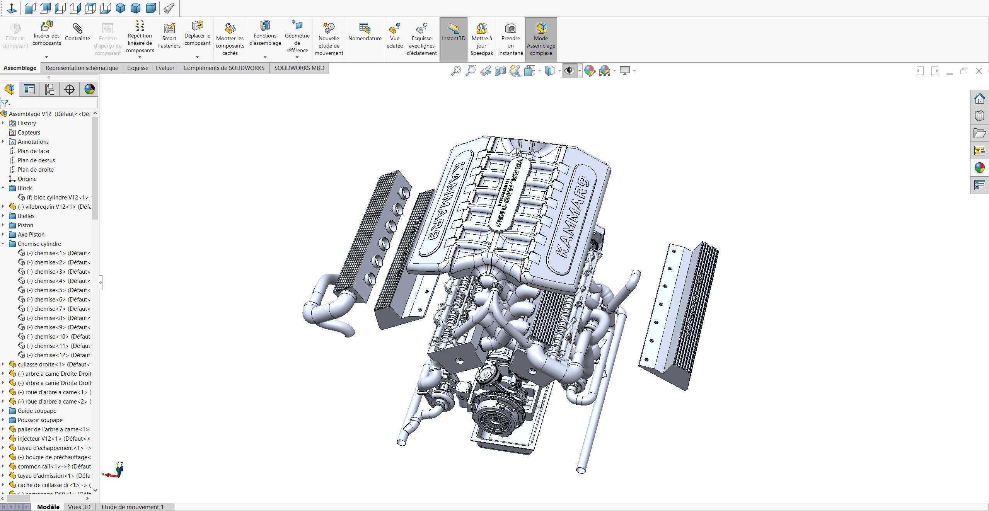Open the DisplayManager appearance sphere tab
Viewport: 989px width, 511px height.
[x=89, y=89]
